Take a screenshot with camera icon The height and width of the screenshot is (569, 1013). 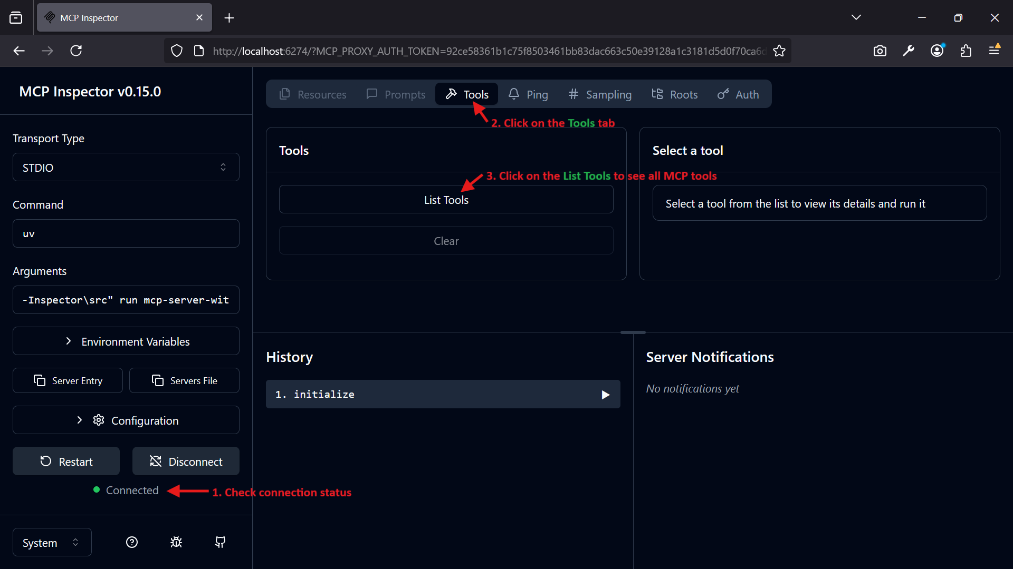(x=880, y=51)
